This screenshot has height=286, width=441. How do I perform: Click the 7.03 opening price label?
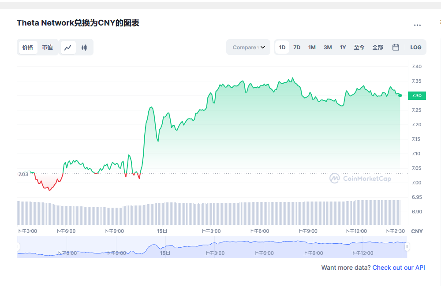click(x=23, y=174)
